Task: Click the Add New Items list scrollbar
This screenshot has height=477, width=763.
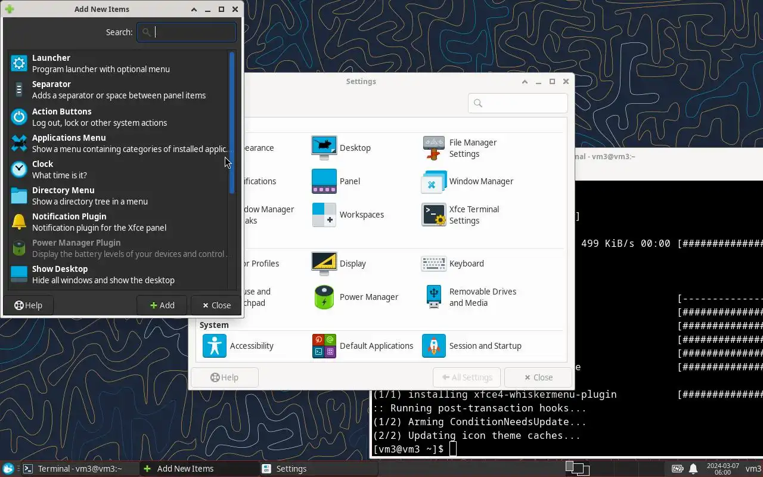Action: pos(232,123)
